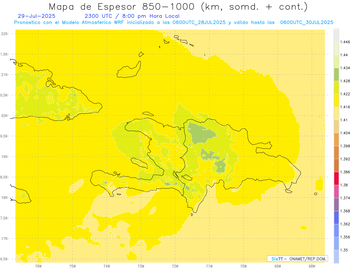Click the 69W longitude label
The width and height of the screenshot is (350, 270).
pyautogui.click(x=278, y=266)
